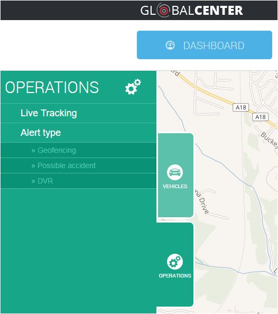The image size is (278, 314).
Task: Click the left A18 road marker on the map
Action: click(241, 107)
